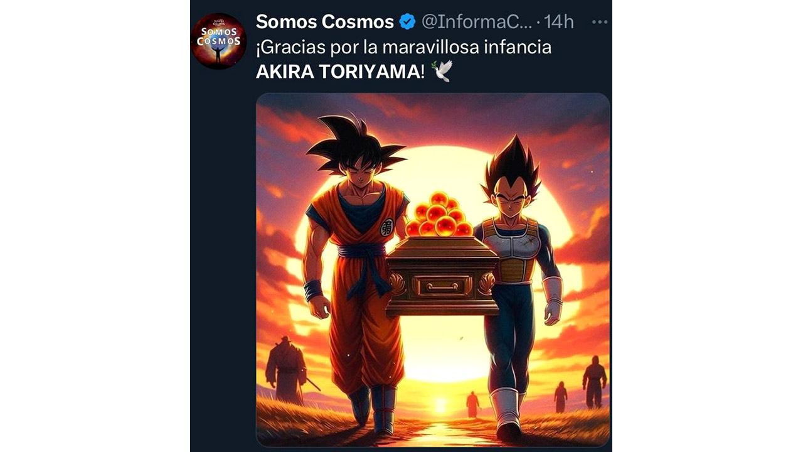The image size is (803, 452).
Task: Click the silhouetted figure at far right
Action: pyautogui.click(x=594, y=381)
